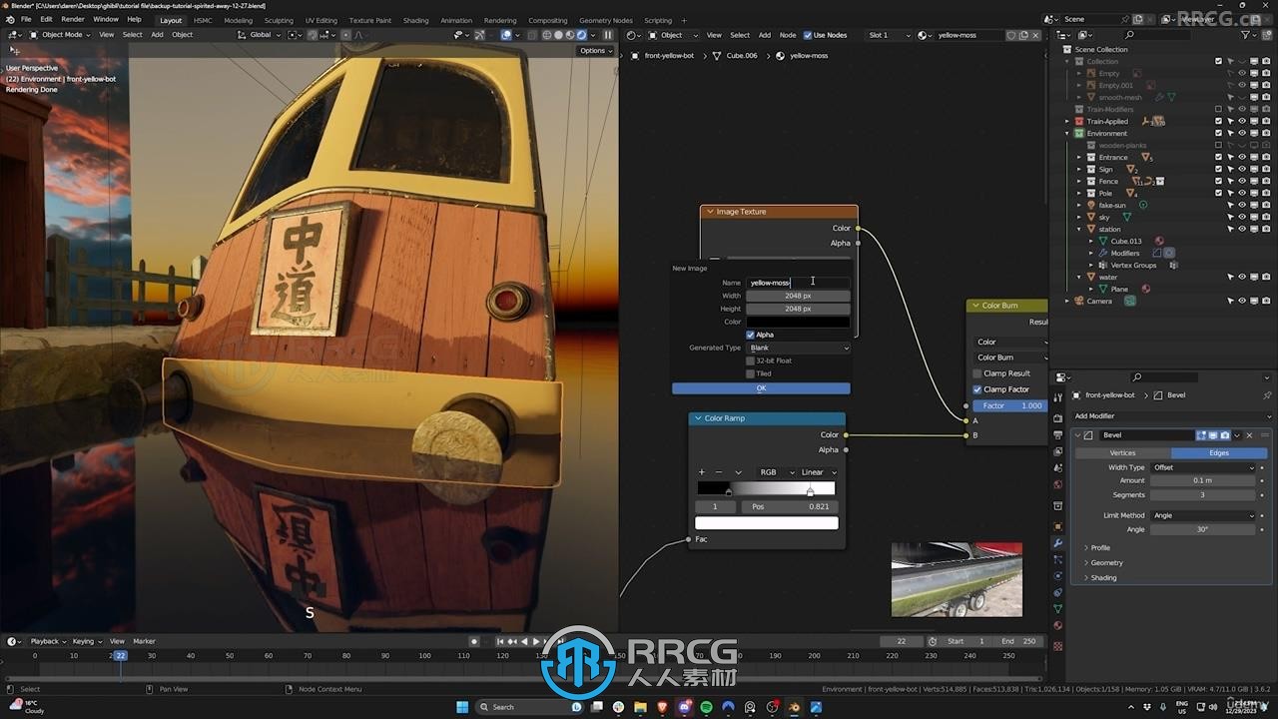The height and width of the screenshot is (719, 1278).
Task: Open the Color Ramp Linear interpolation dropdown
Action: coord(819,472)
